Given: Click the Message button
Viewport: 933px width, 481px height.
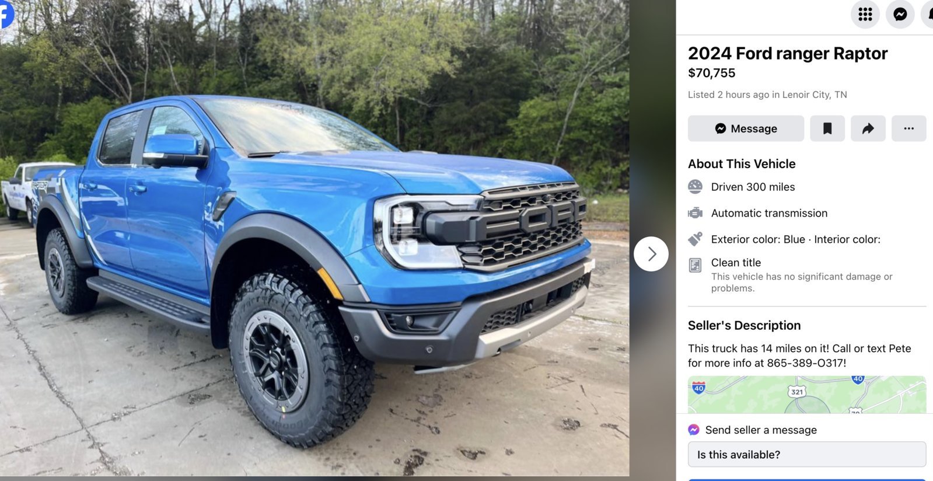Looking at the screenshot, I should coord(746,128).
